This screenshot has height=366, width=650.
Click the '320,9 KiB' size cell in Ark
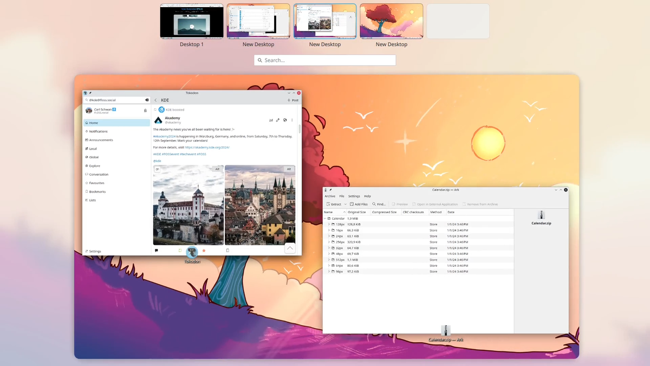click(354, 242)
